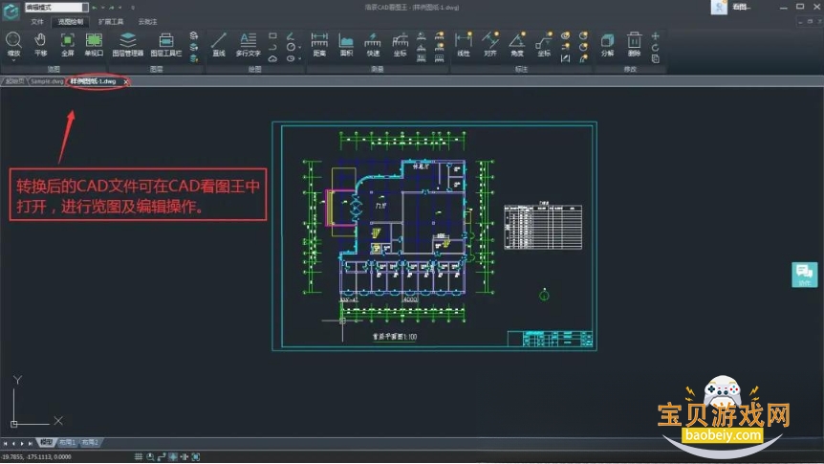Open the 图层工具栏 layer toolbar
This screenshot has width=824, height=464.
point(166,44)
